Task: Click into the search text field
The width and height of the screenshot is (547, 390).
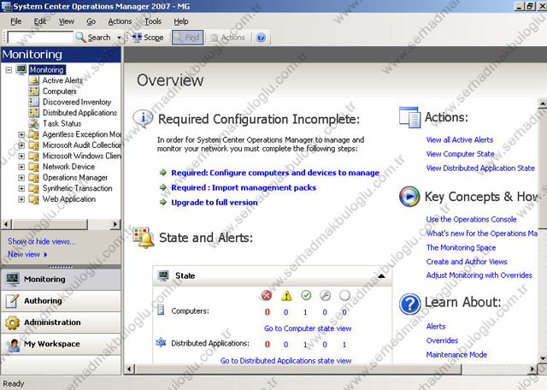Action: pos(40,38)
